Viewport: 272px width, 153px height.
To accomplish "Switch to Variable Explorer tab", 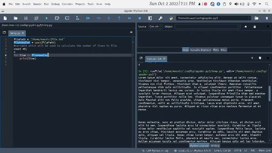I will [201, 50].
